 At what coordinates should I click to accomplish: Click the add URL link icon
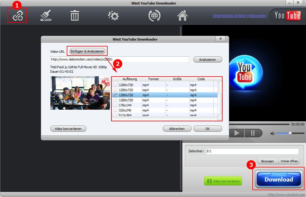18,15
